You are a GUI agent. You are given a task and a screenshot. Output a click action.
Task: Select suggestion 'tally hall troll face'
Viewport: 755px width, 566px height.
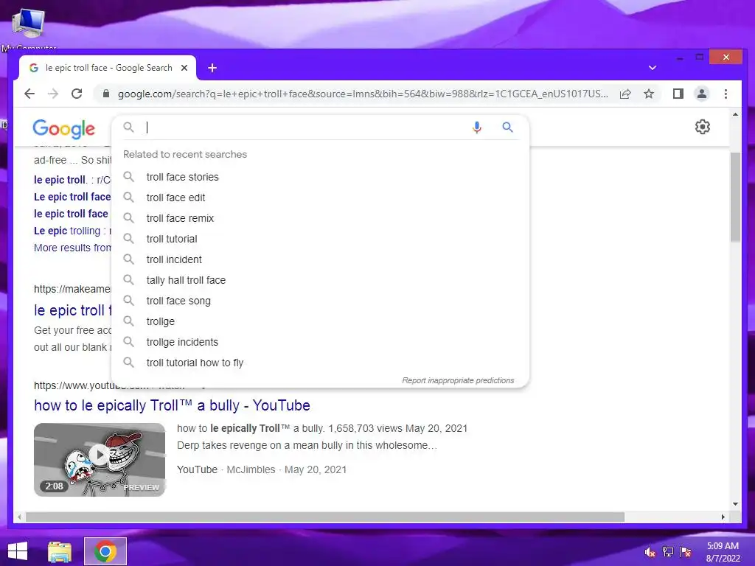320,280
